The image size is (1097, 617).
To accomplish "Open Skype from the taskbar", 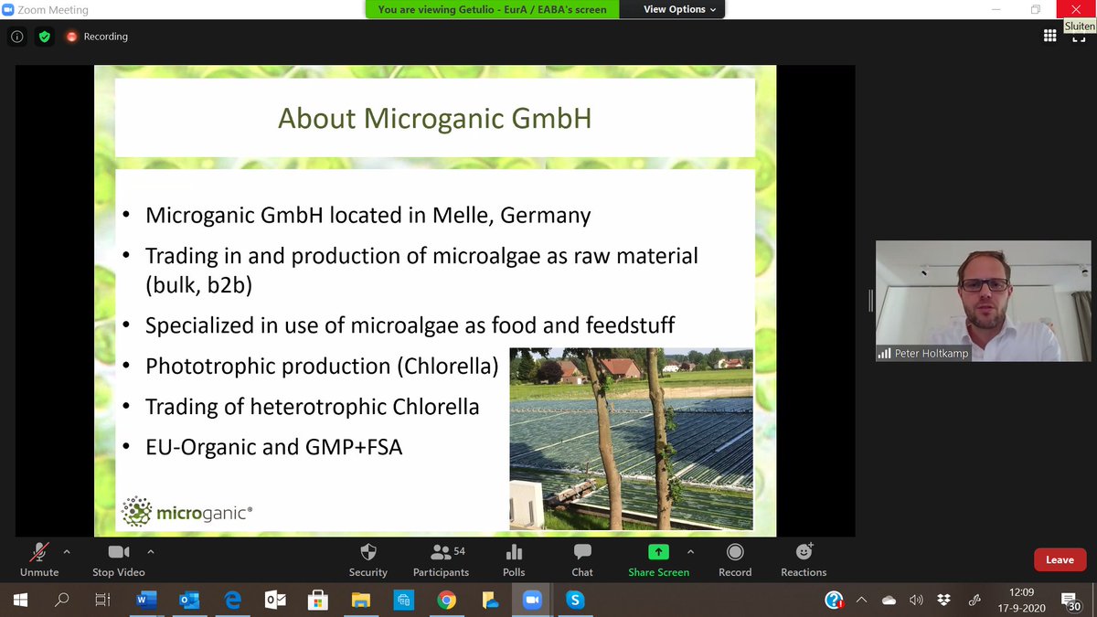I will 575,601.
